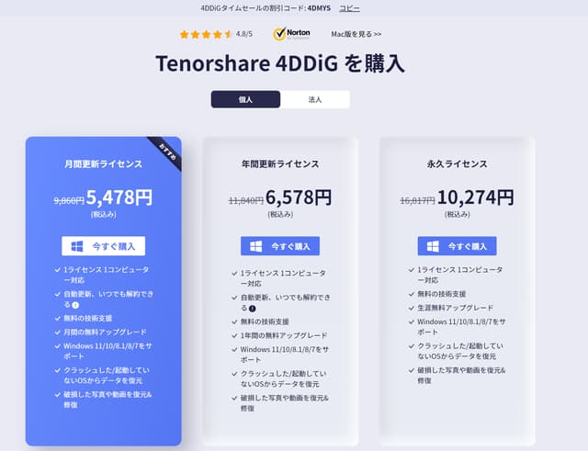The image size is (588, 451).
Task: Click the 5,478円 price
Action: tap(119, 197)
